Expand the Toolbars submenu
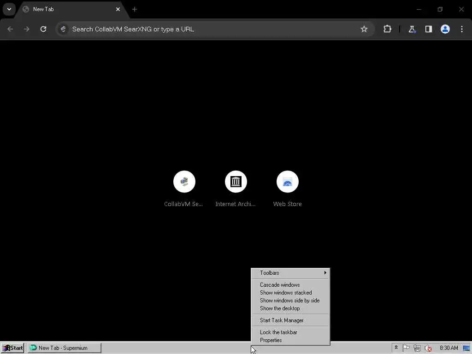472x354 pixels. point(290,273)
